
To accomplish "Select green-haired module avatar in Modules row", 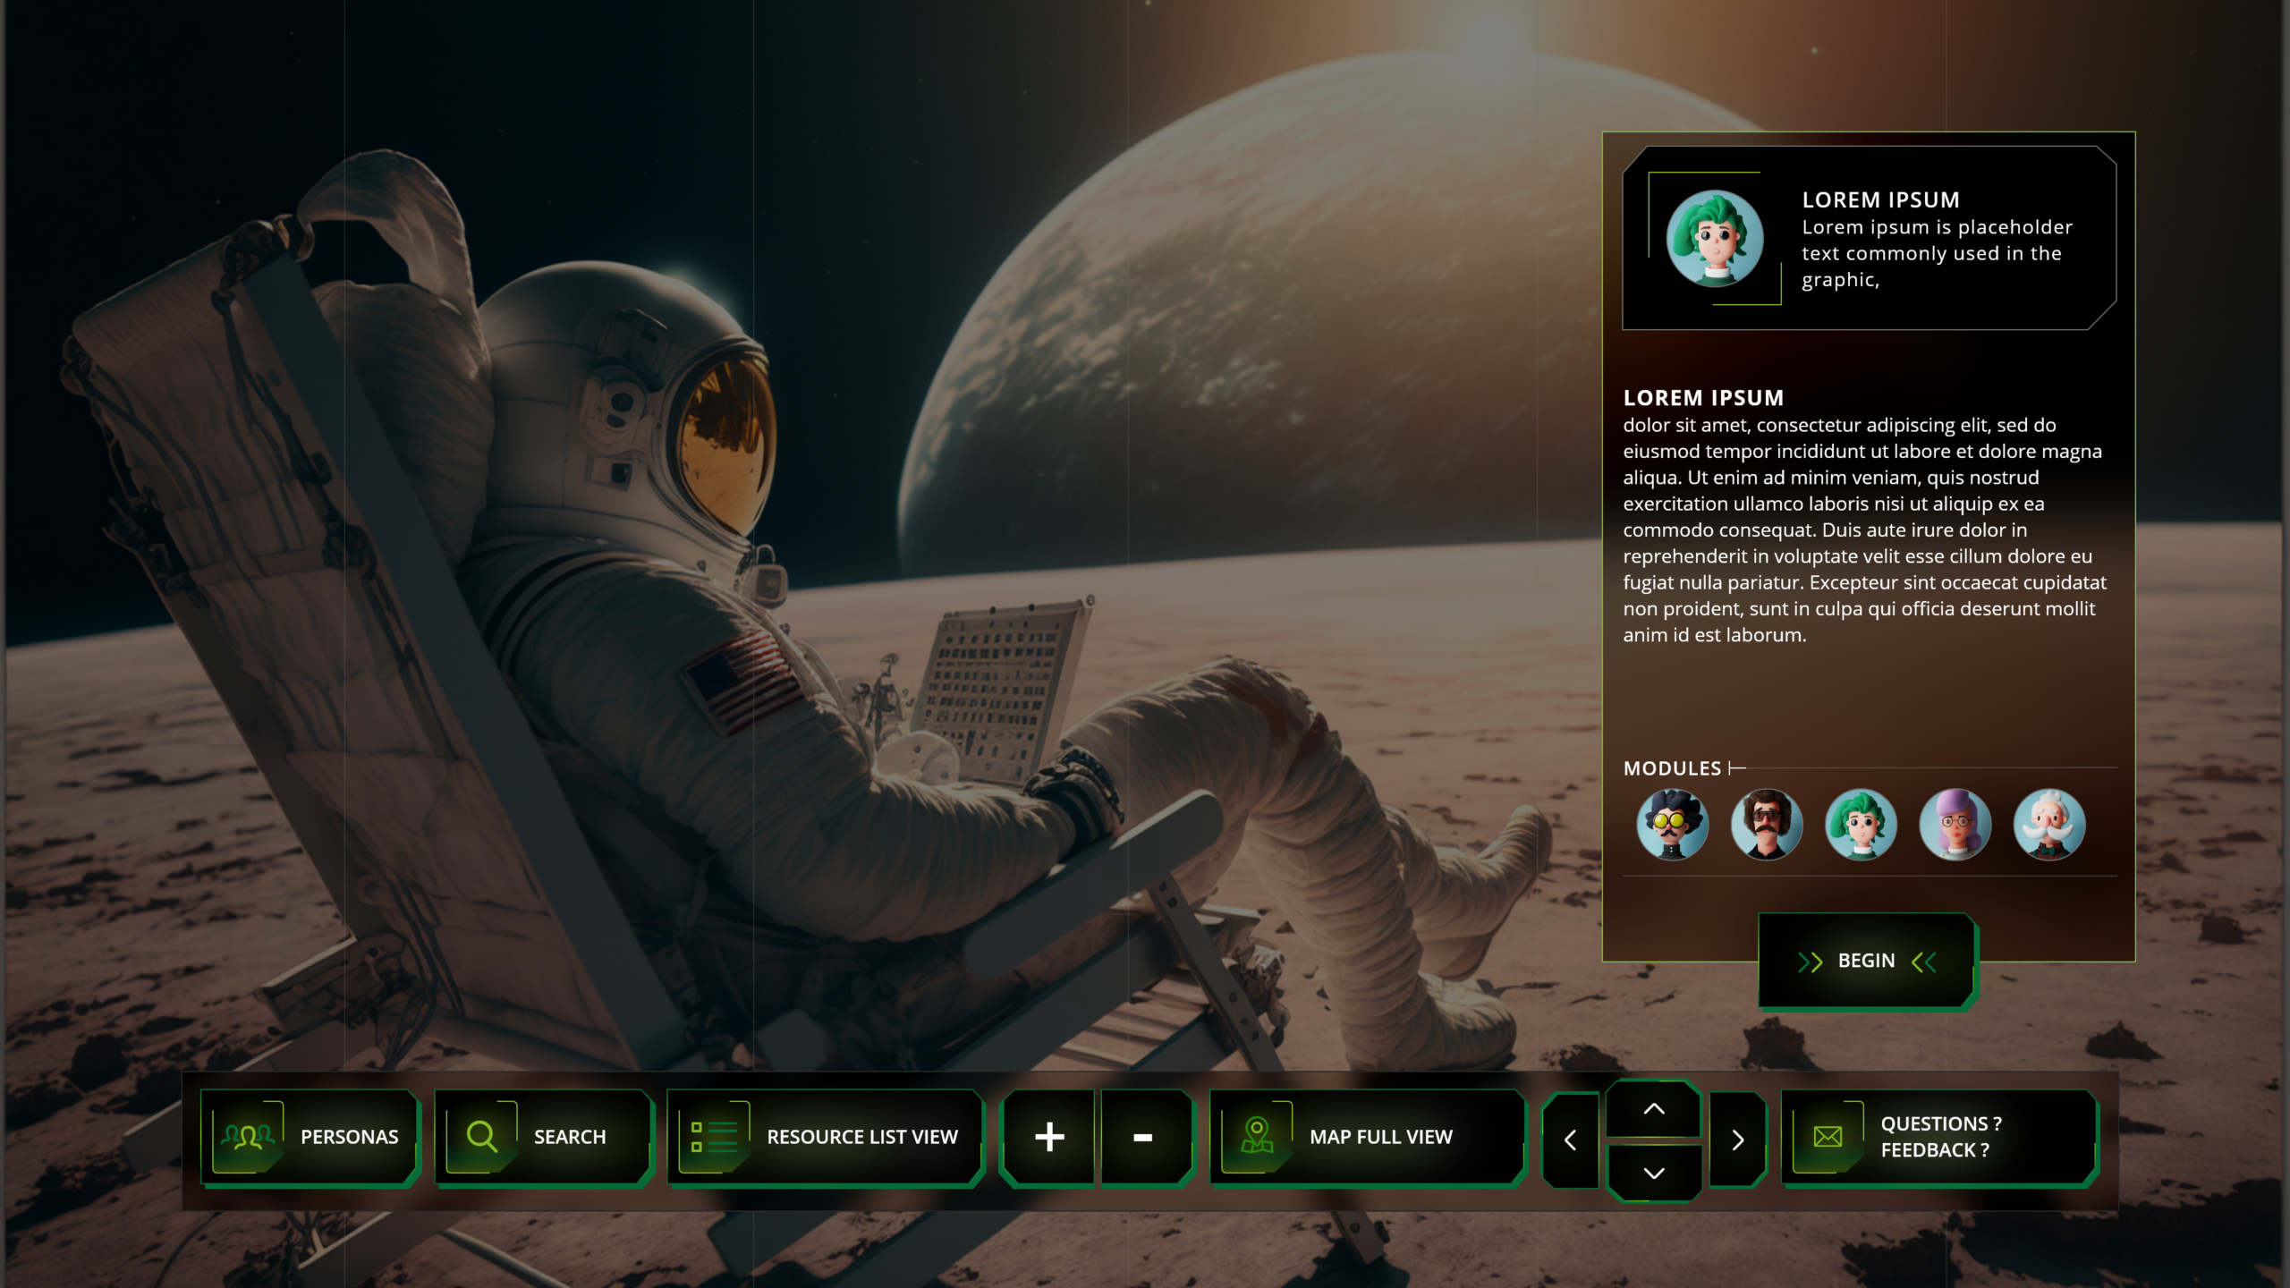I will (1861, 825).
